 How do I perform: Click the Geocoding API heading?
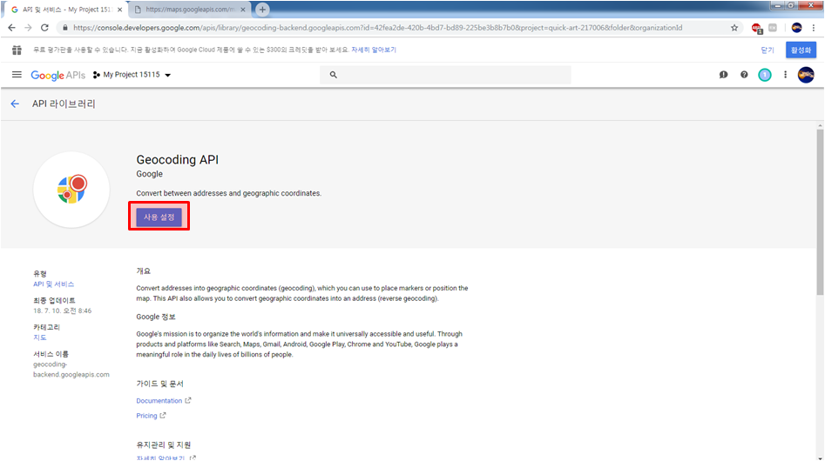178,160
